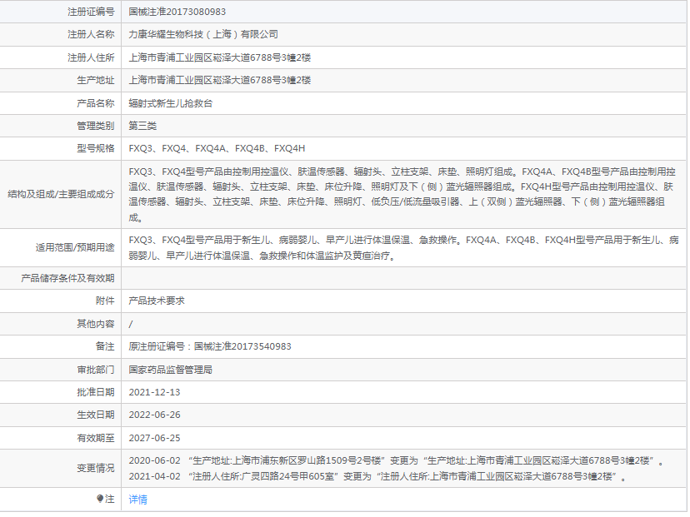Click the 变更情况 label
This screenshot has height=517, width=690.
coord(96,468)
